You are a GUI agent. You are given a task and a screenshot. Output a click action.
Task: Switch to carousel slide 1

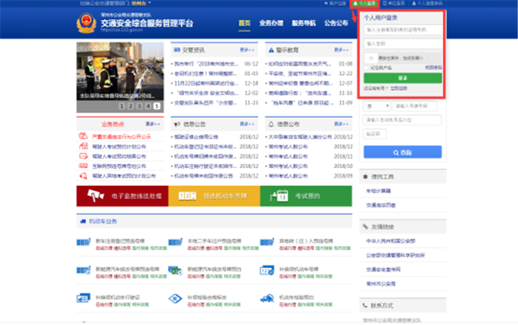click(x=121, y=106)
